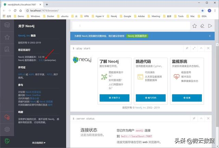
Task: Open the IDEA bookmark folder
Action: (202, 16)
